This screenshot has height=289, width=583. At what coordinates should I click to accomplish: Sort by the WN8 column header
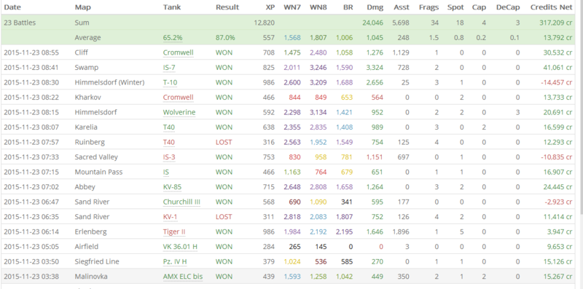(x=318, y=7)
